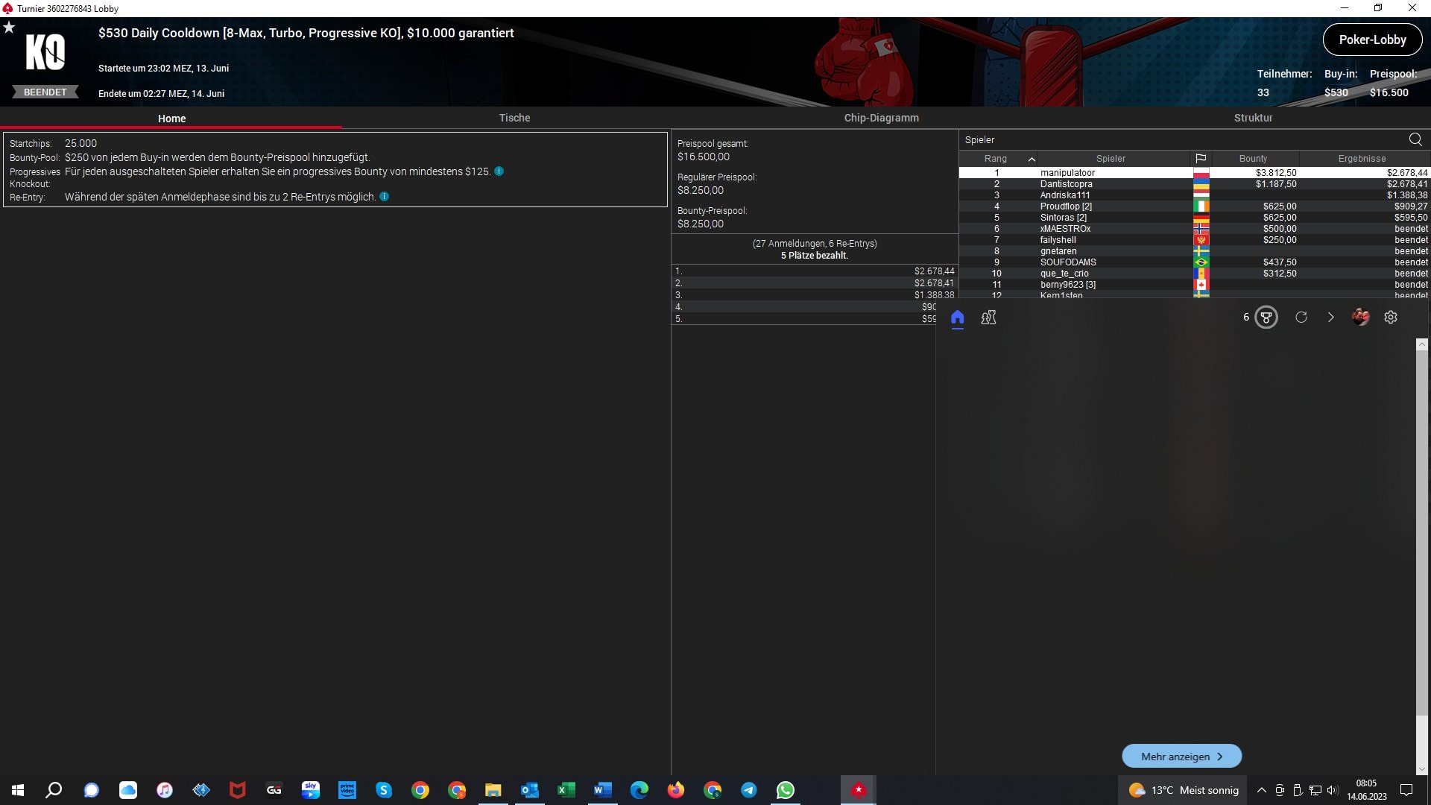Click forward chevron in widget panel

[1331, 318]
